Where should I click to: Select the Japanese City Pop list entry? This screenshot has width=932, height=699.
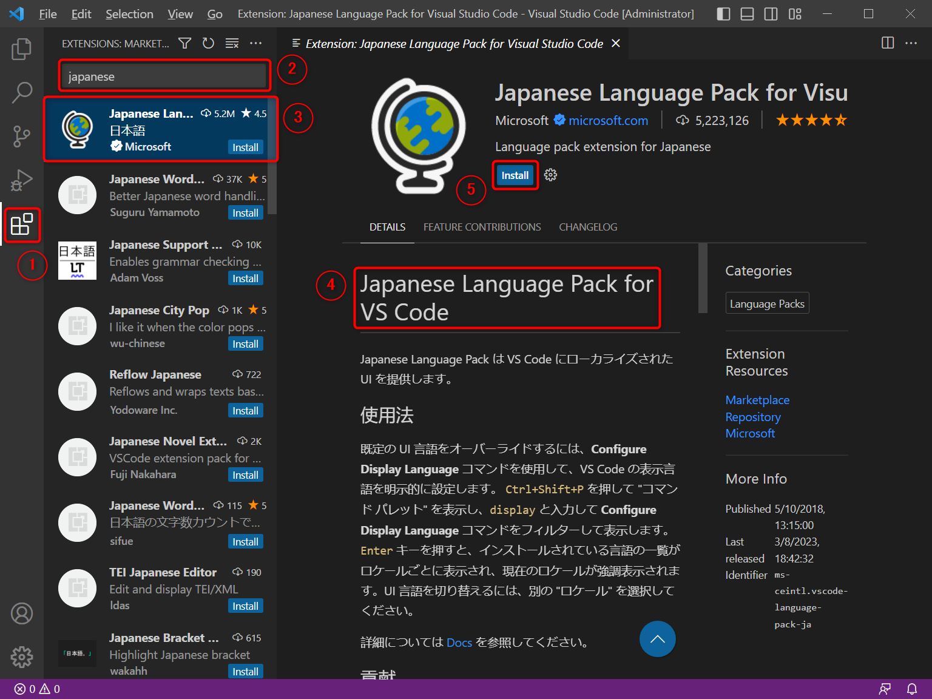(x=160, y=327)
